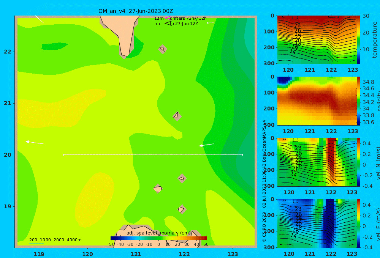Click the vel. N color scale bar
The height and width of the screenshot is (258, 380).
click(x=359, y=162)
